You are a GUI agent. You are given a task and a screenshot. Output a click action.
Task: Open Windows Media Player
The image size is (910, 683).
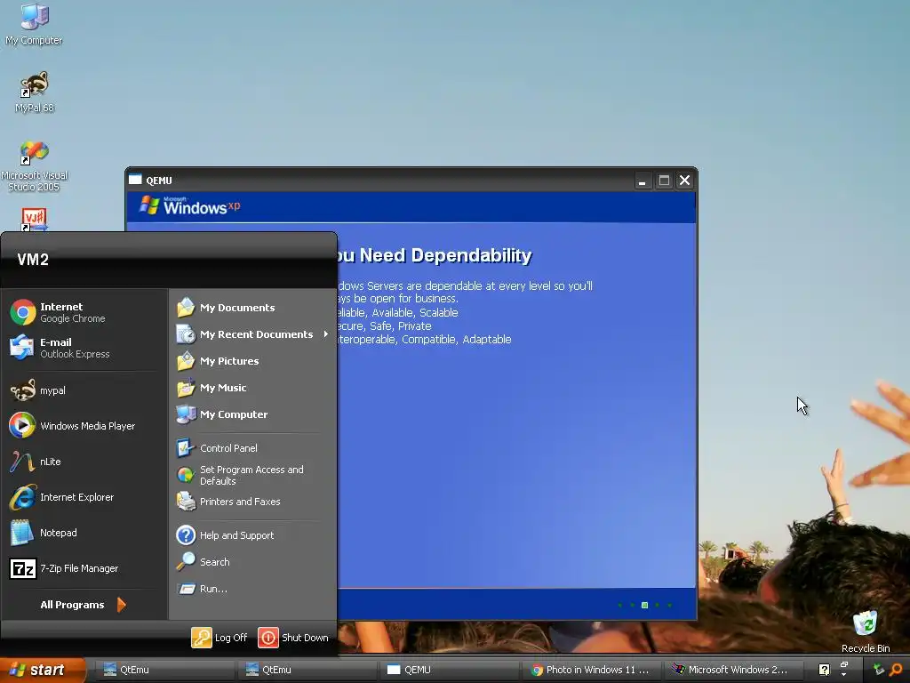(84, 426)
